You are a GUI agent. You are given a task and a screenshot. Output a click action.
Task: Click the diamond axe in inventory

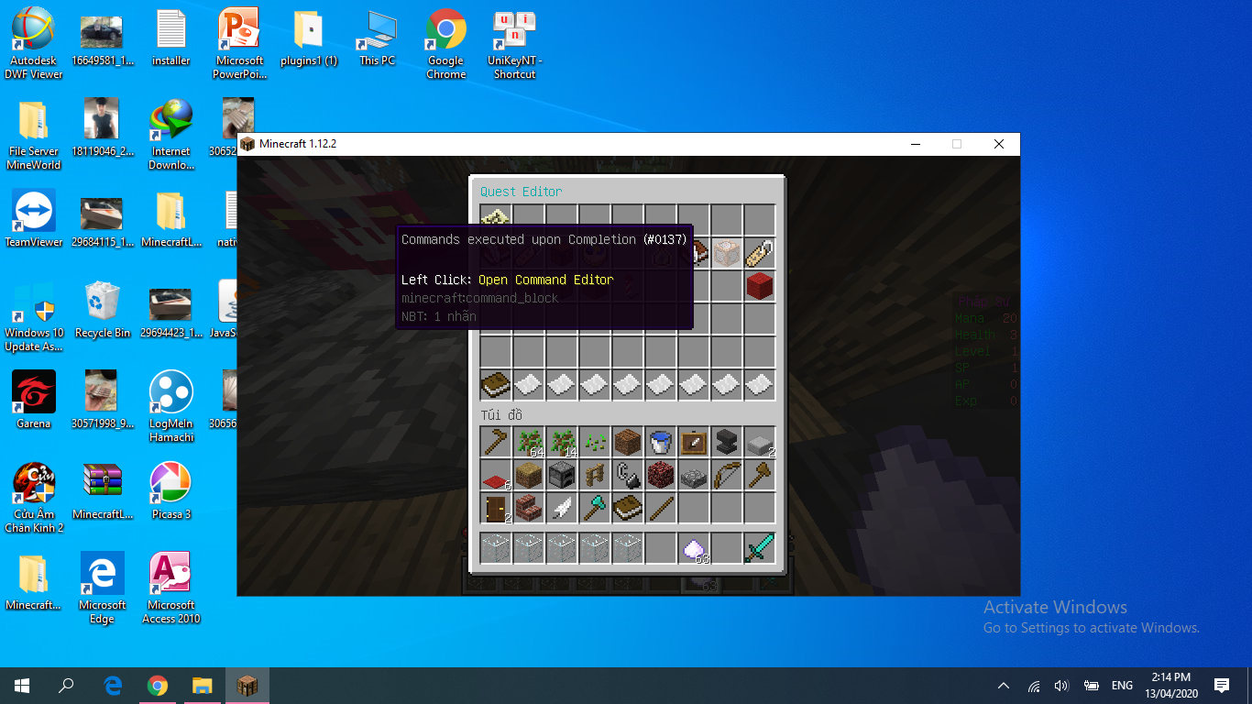[x=595, y=508]
